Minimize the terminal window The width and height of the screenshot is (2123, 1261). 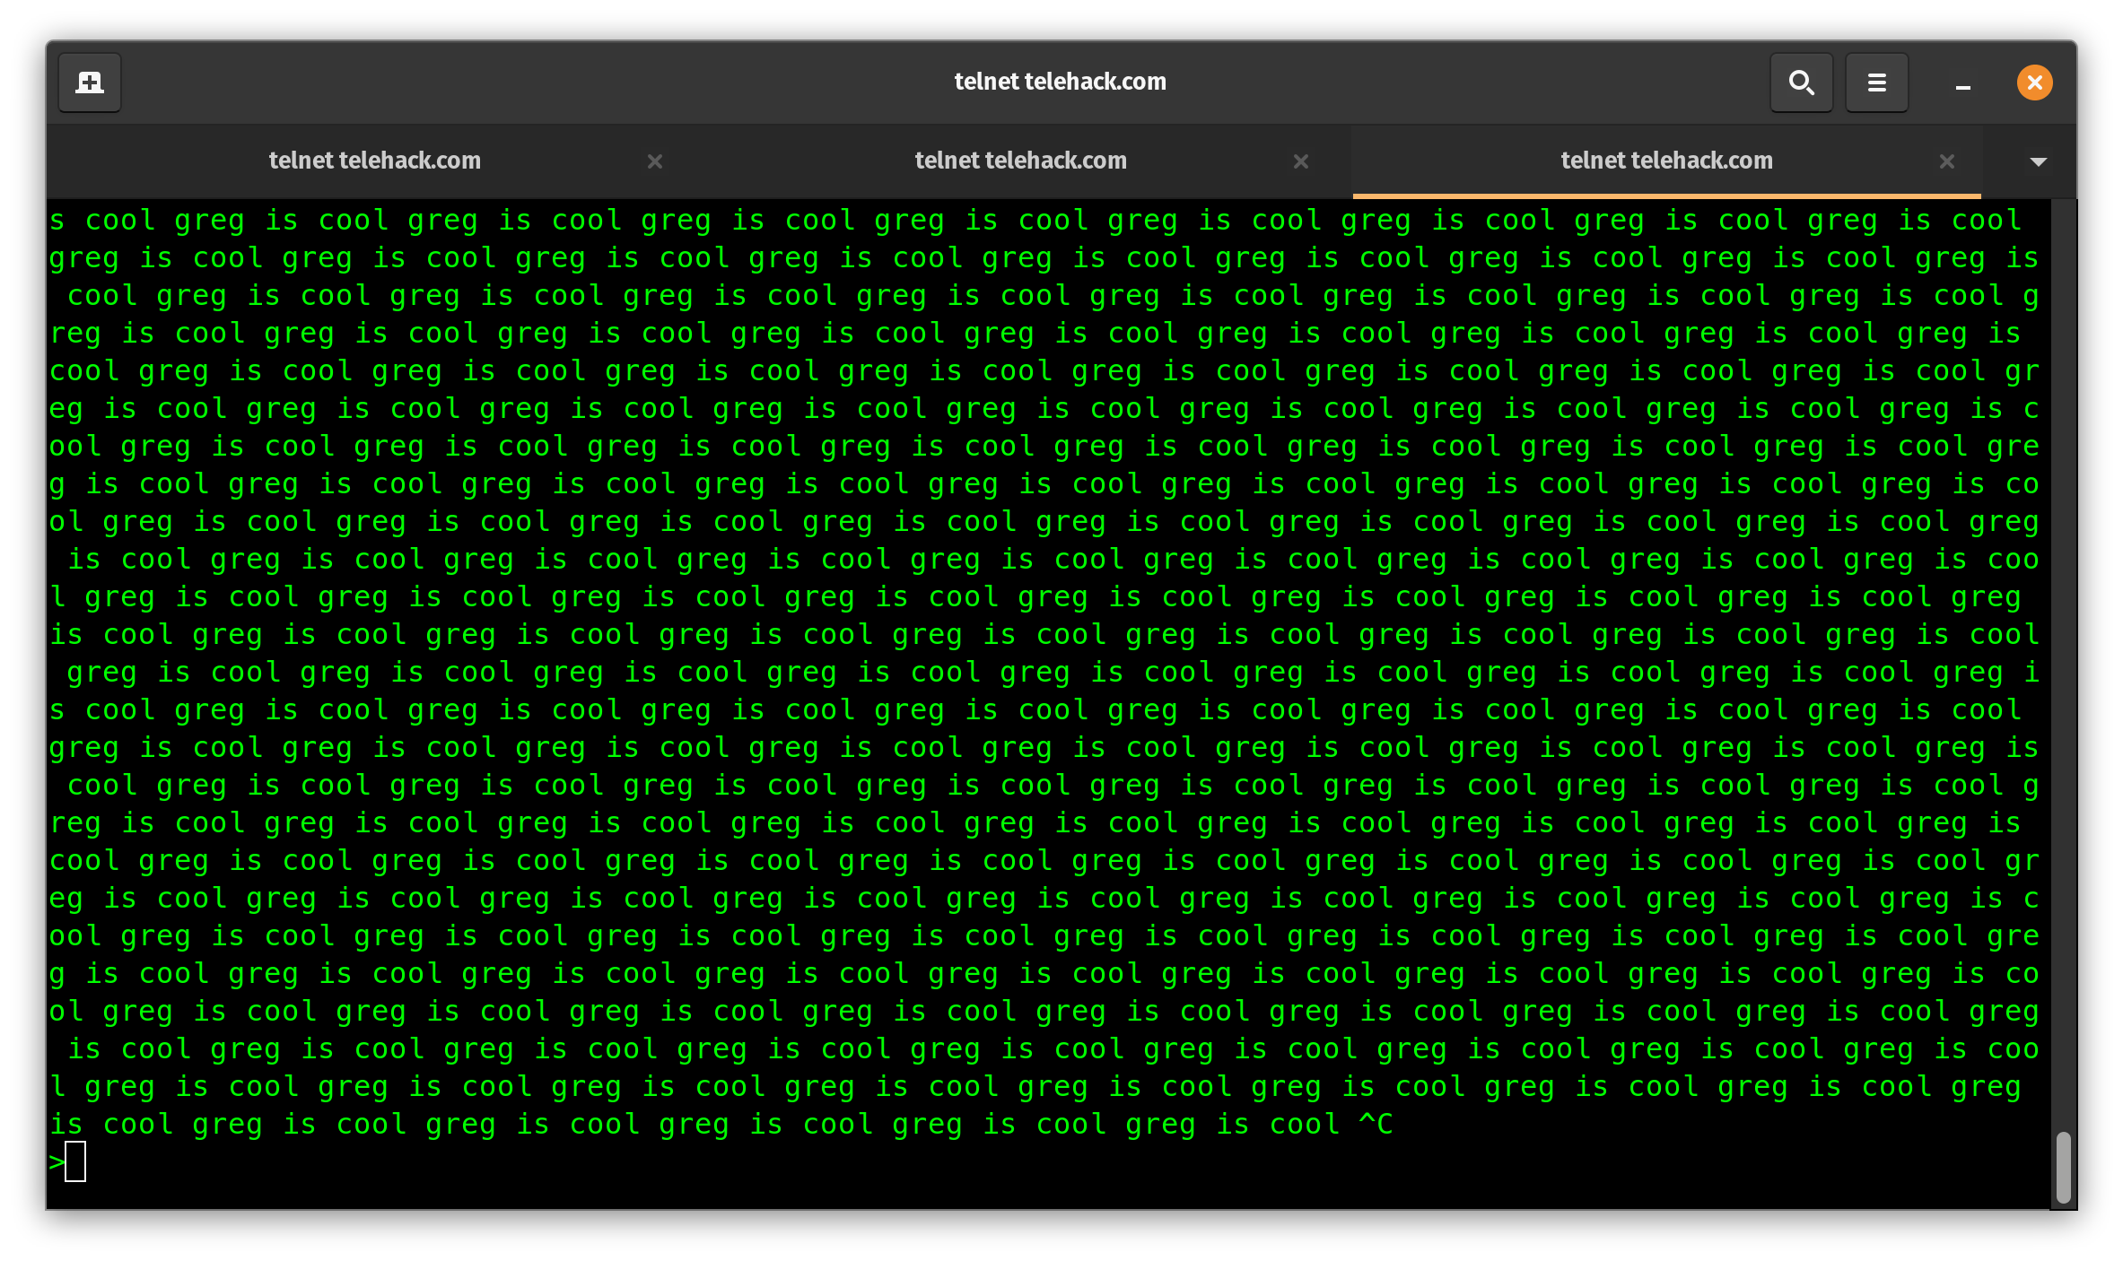pos(1962,84)
